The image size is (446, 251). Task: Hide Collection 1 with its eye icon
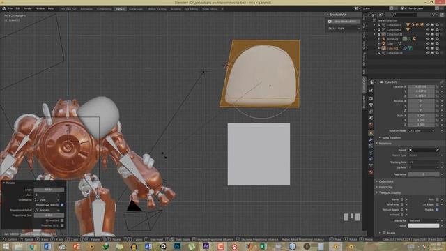(x=428, y=25)
